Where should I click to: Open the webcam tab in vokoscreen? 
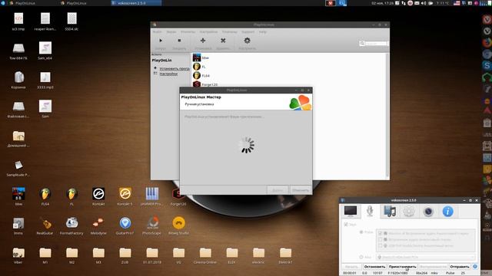point(428,212)
